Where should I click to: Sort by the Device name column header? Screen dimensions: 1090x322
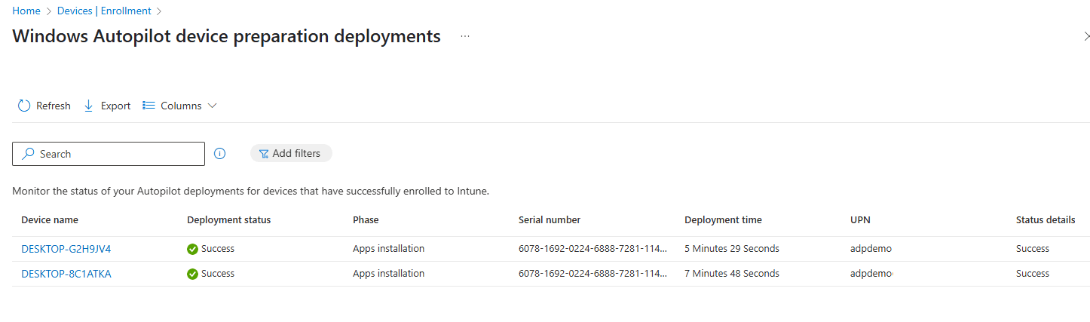click(50, 220)
